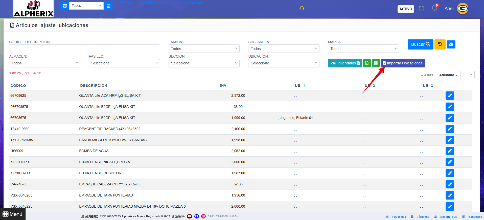The height and width of the screenshot is (220, 484).
Task: Click the Buscar search button
Action: 420,44
